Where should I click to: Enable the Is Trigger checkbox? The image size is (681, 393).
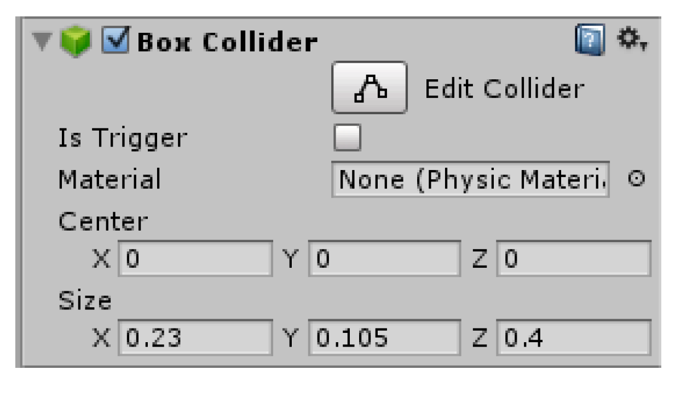click(347, 138)
